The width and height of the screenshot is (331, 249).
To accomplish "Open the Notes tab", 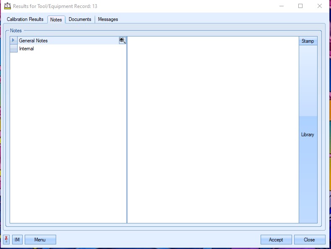I will point(56,19).
